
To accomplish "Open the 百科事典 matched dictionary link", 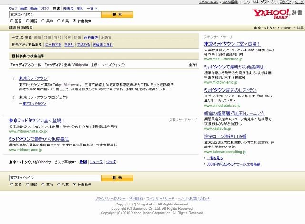I will (91, 37).
